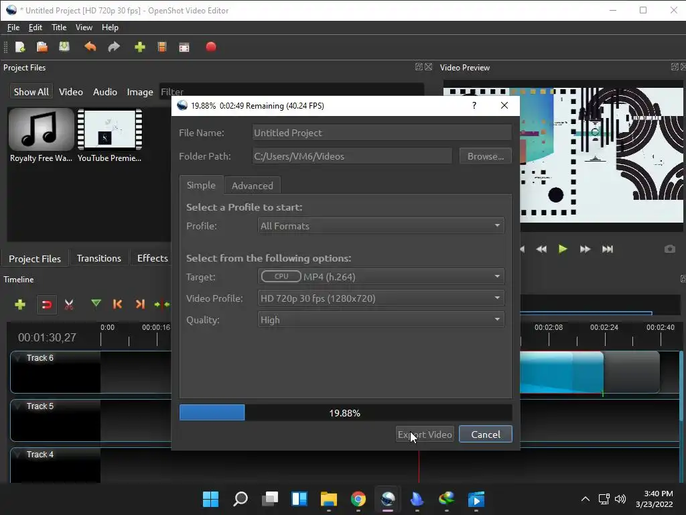Switch to the Advanced export tab
The image size is (686, 515).
click(x=253, y=186)
